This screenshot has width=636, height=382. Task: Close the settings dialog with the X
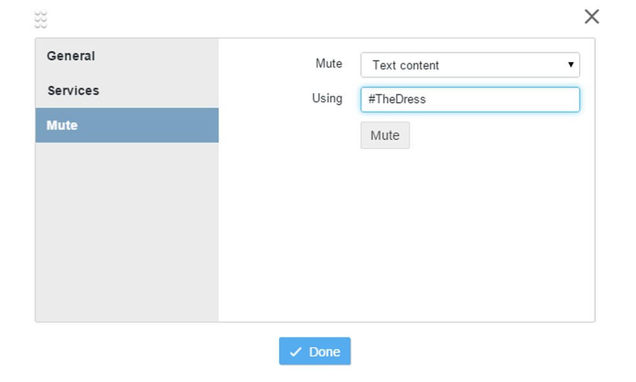coord(591,17)
